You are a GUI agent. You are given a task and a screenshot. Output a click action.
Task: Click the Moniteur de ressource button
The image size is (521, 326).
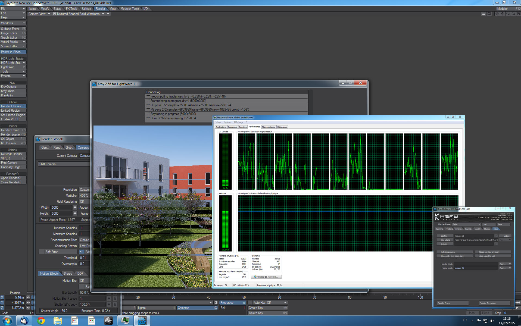(266, 277)
